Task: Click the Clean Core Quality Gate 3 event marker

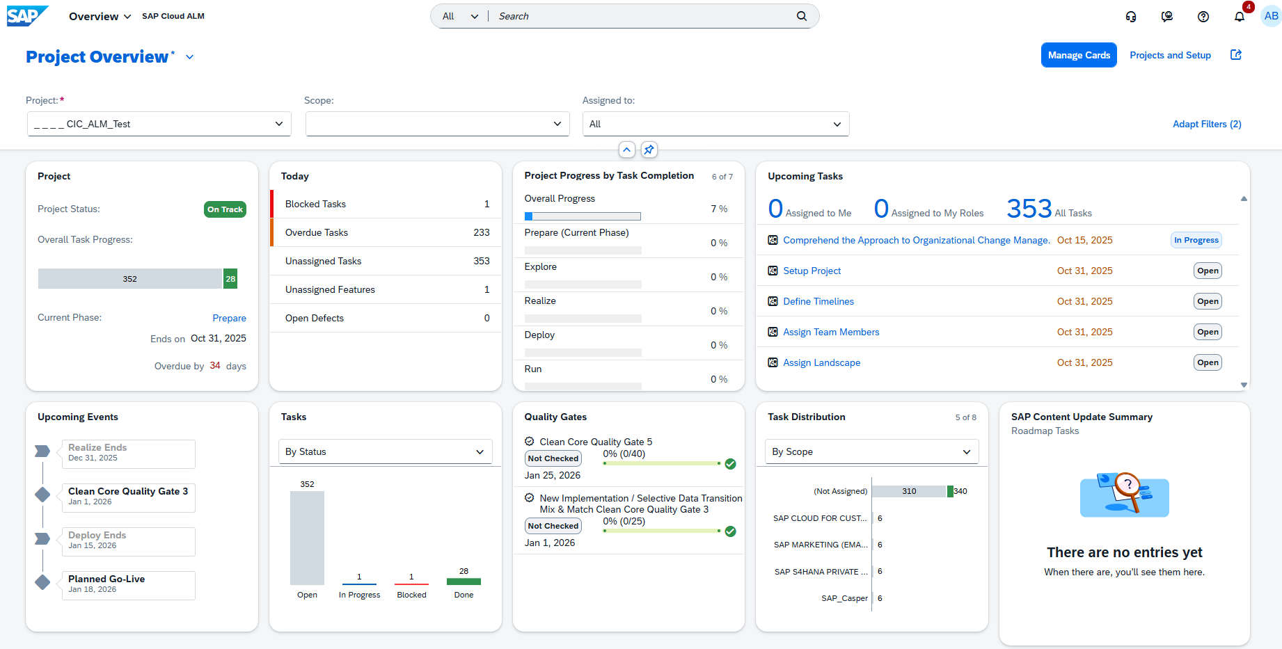Action: pos(42,495)
